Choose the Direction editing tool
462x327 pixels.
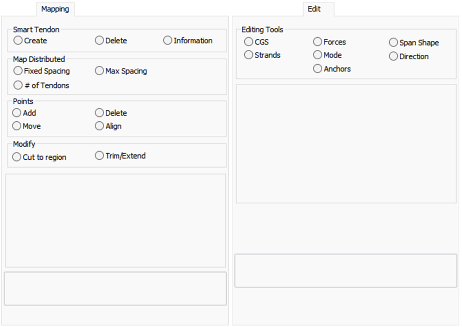point(393,57)
